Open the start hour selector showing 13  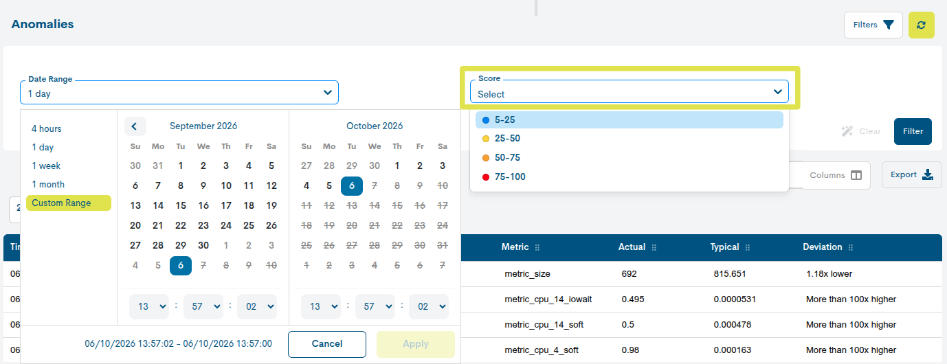[x=149, y=306]
